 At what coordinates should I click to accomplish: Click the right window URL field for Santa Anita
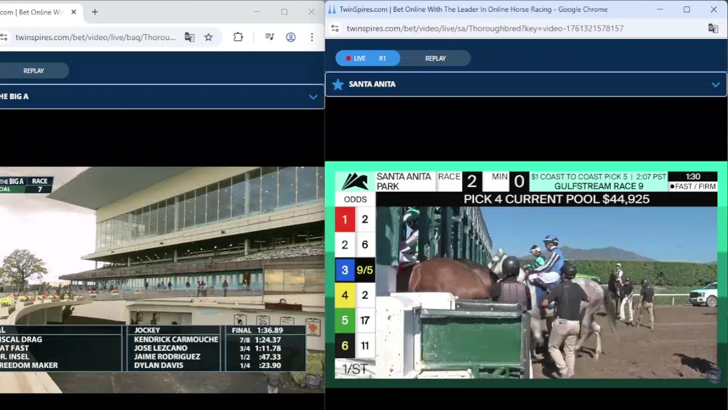[485, 28]
